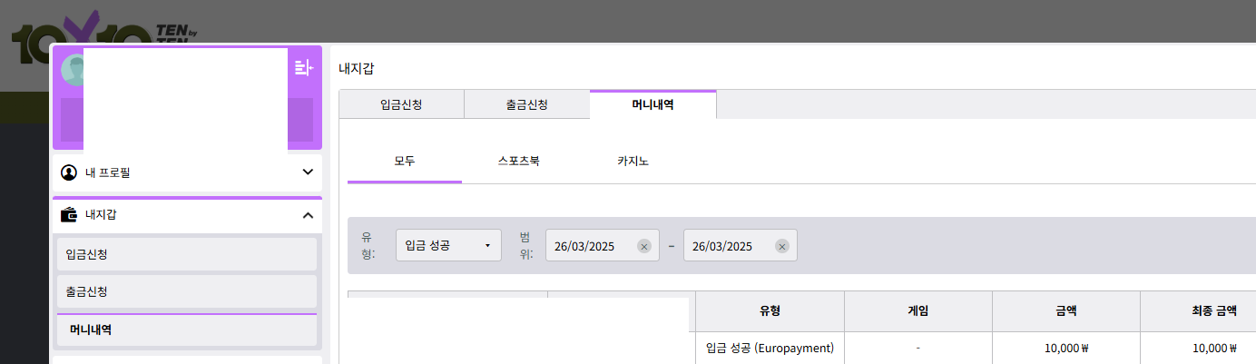Image resolution: width=1256 pixels, height=364 pixels.
Task: Open the 입금 성공 type dropdown
Action: 448,245
